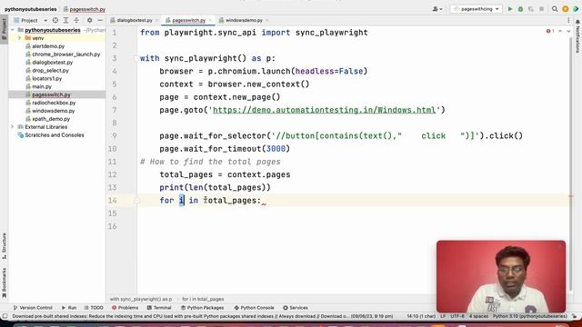
Task: Click the 4 spaces indent setting
Action: (478, 316)
